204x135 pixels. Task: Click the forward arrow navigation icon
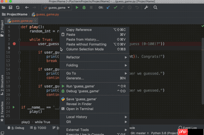pos(34,7)
